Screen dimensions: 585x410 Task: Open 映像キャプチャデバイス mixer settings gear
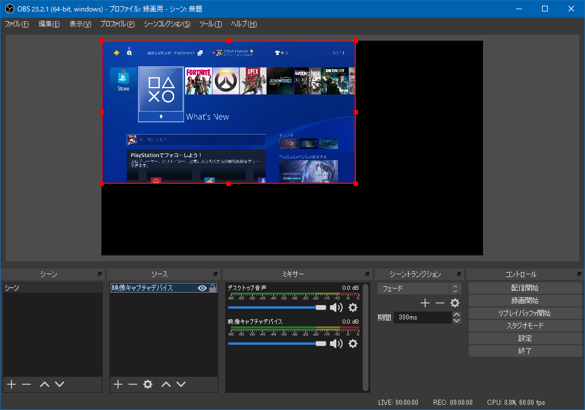(353, 343)
